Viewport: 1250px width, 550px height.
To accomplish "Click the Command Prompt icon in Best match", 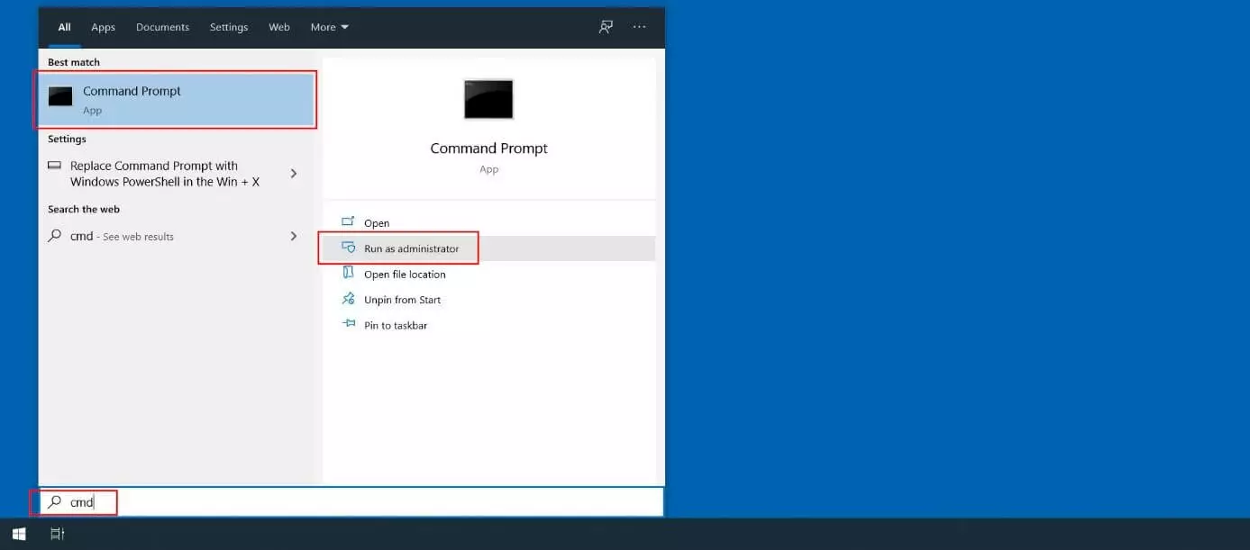I will click(60, 97).
